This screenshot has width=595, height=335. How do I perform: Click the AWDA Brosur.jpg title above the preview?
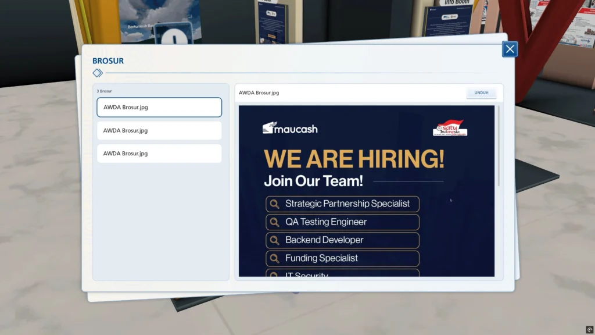coord(259,93)
